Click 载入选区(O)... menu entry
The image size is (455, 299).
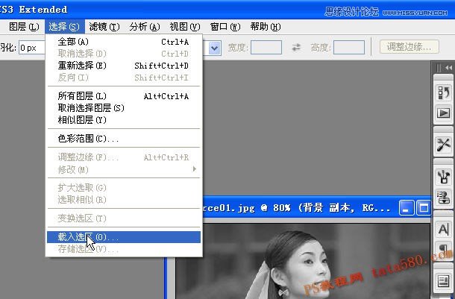pyautogui.click(x=124, y=237)
